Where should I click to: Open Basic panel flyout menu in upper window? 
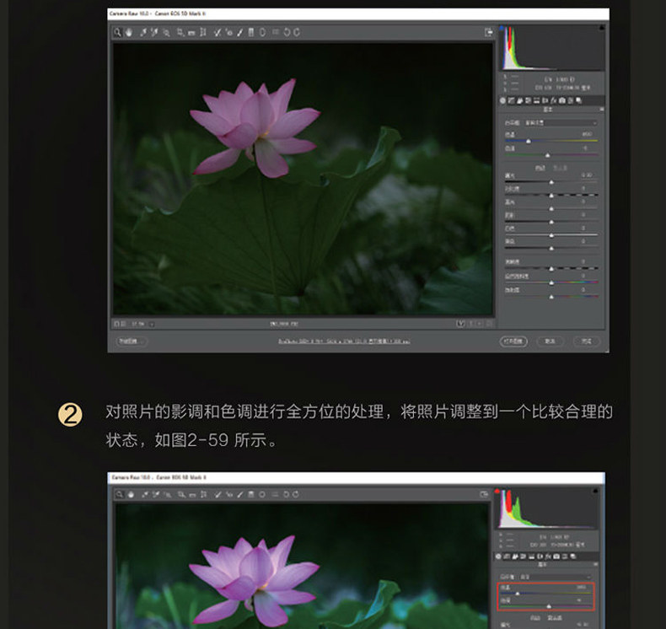coord(602,109)
